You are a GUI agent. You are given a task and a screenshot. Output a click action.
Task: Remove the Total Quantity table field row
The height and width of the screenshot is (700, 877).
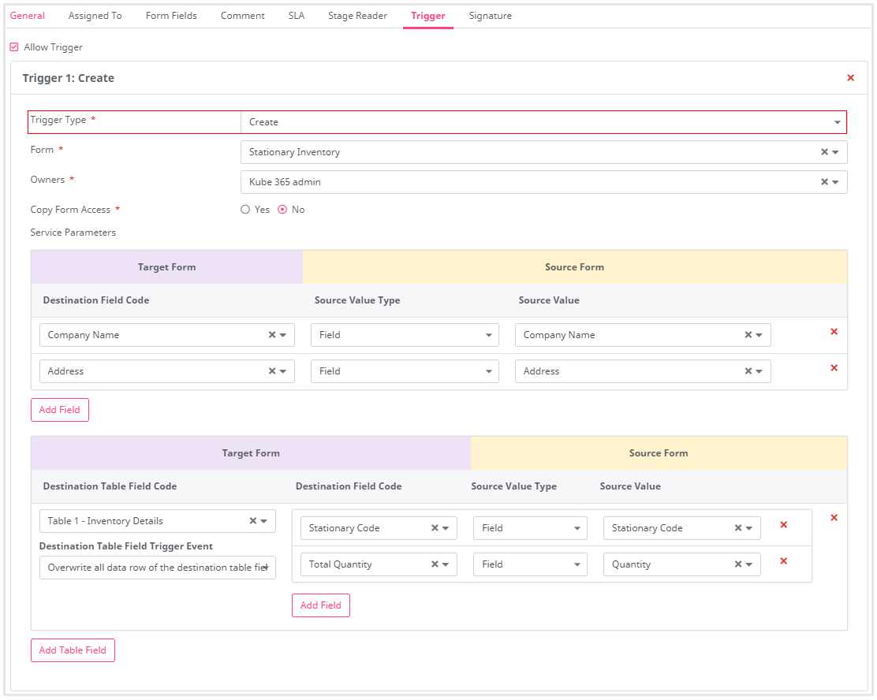click(x=783, y=561)
